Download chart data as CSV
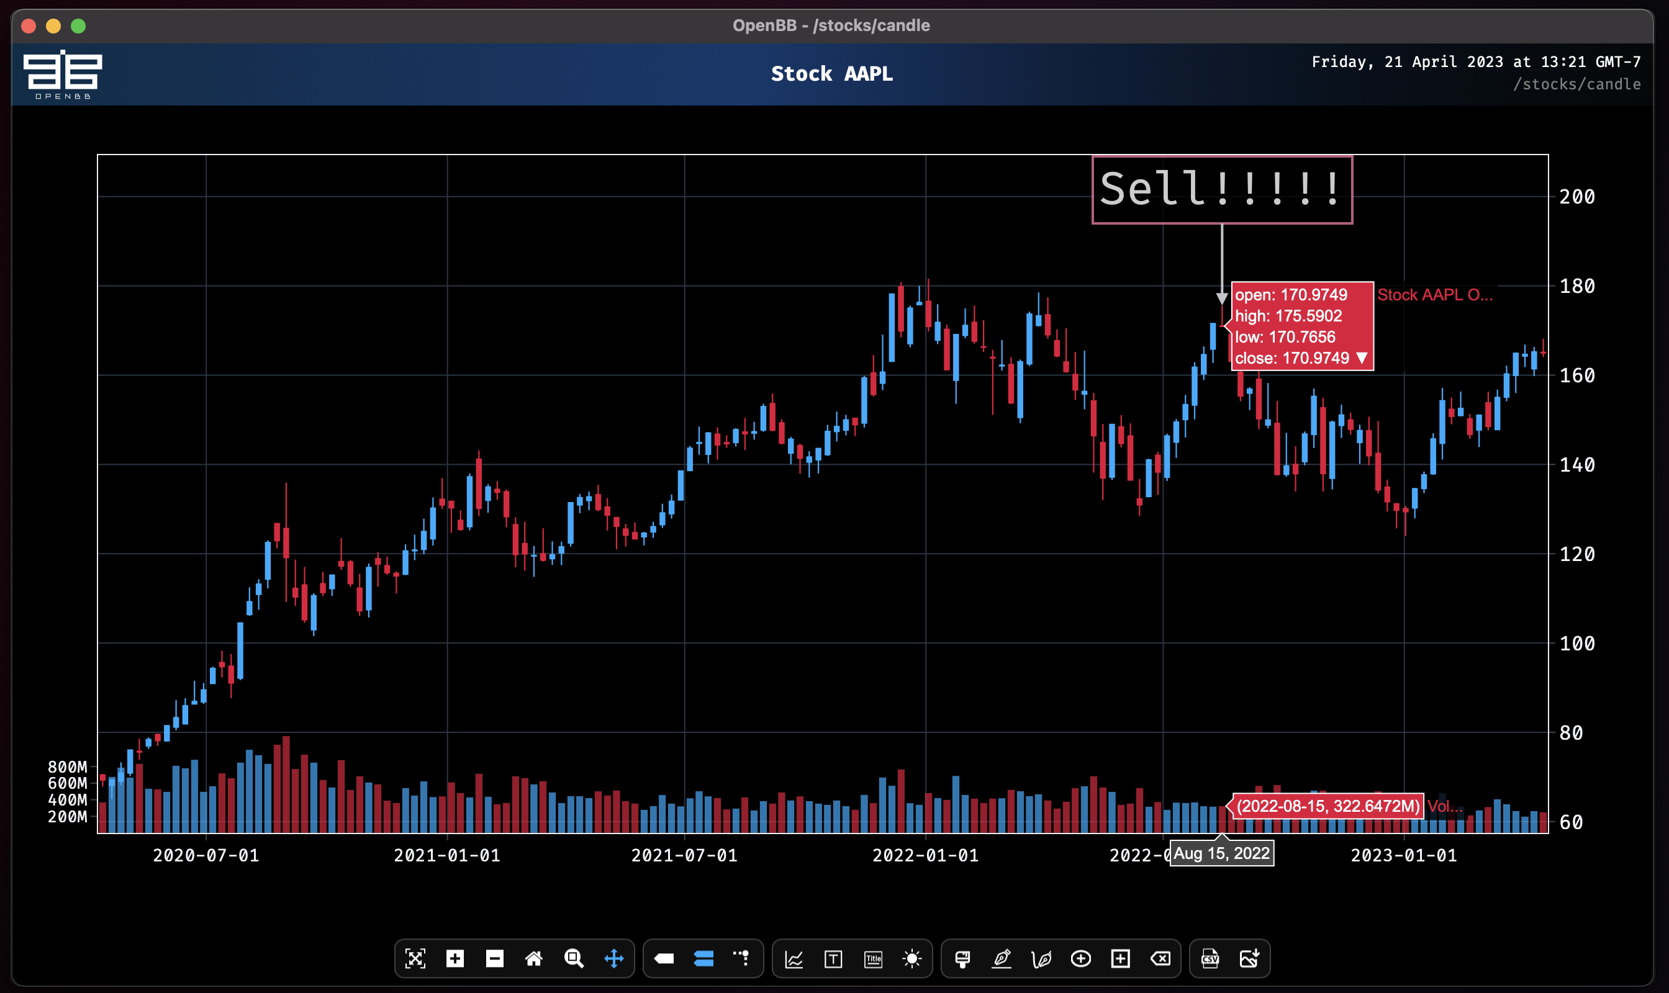 [1210, 958]
